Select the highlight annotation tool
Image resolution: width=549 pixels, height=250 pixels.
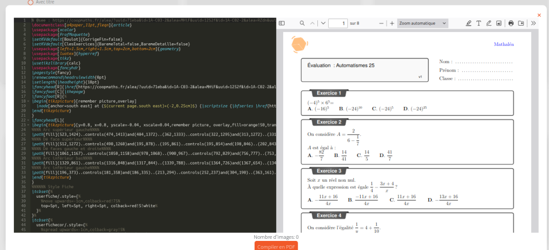click(x=469, y=24)
